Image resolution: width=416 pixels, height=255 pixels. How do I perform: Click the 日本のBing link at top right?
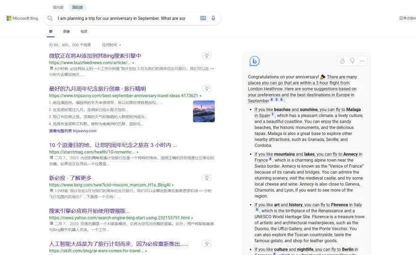407,18
